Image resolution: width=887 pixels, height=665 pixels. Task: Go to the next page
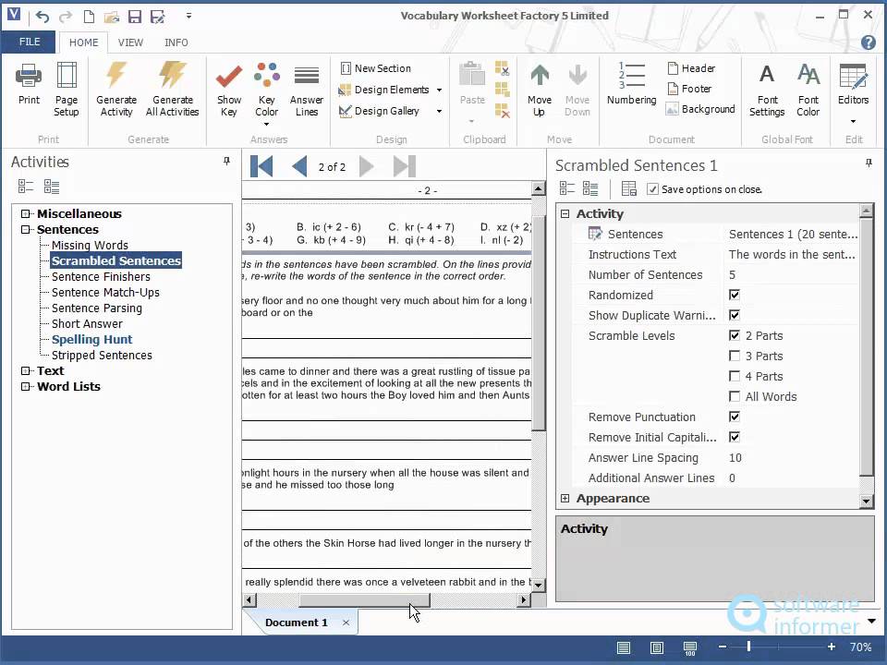(x=367, y=166)
